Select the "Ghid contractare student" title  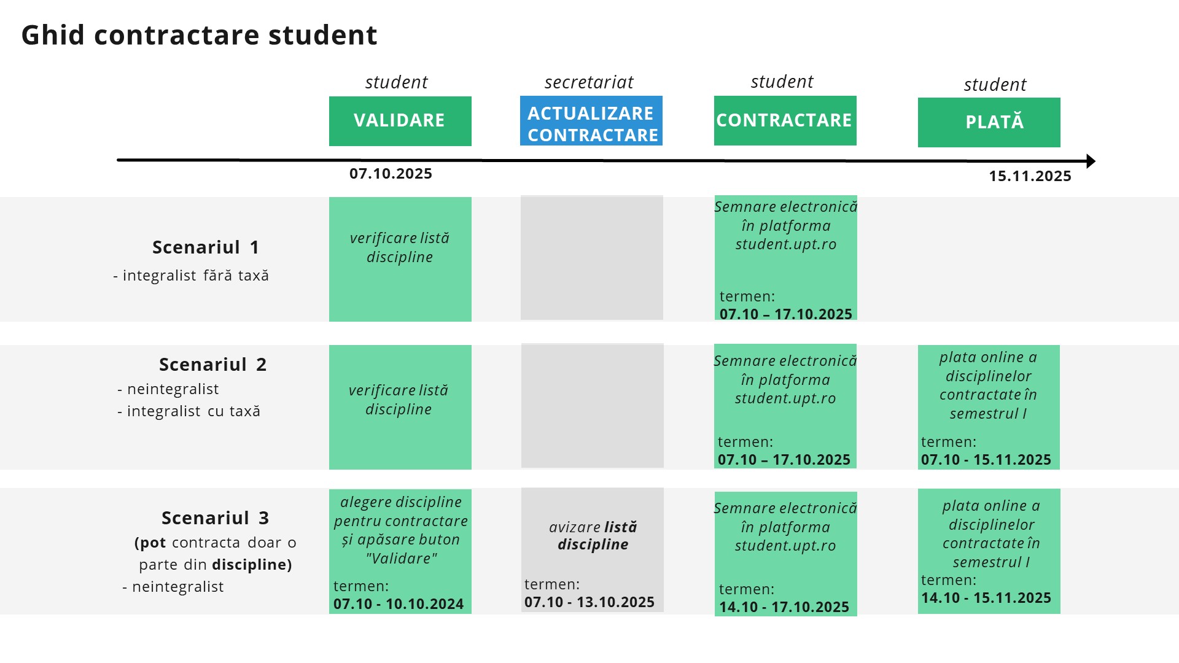[x=199, y=35]
